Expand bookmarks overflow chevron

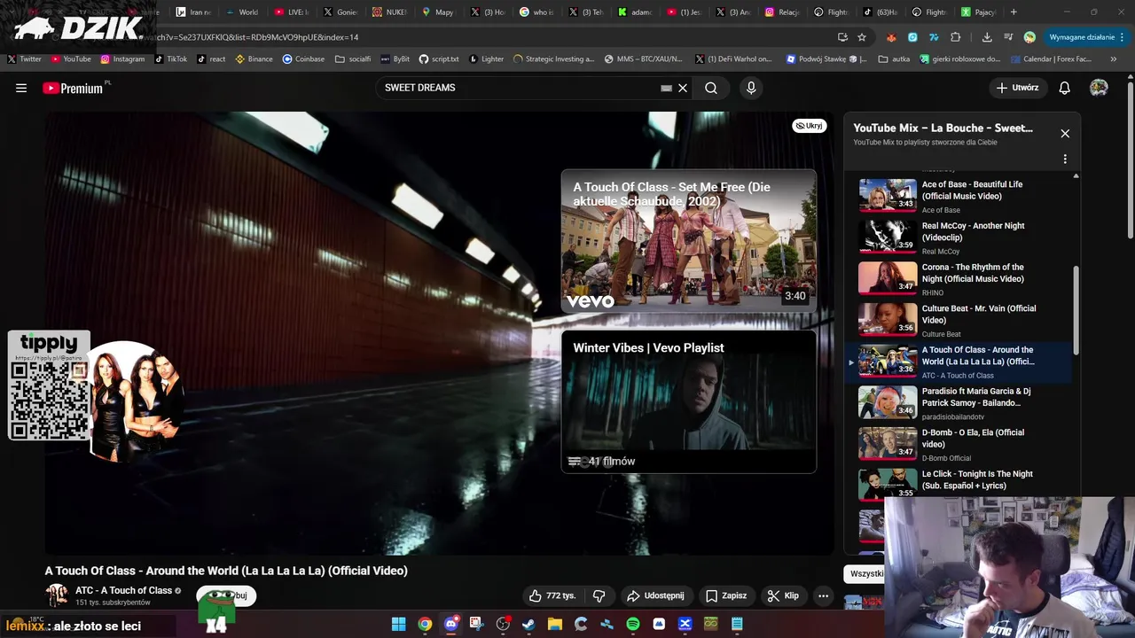(1114, 58)
